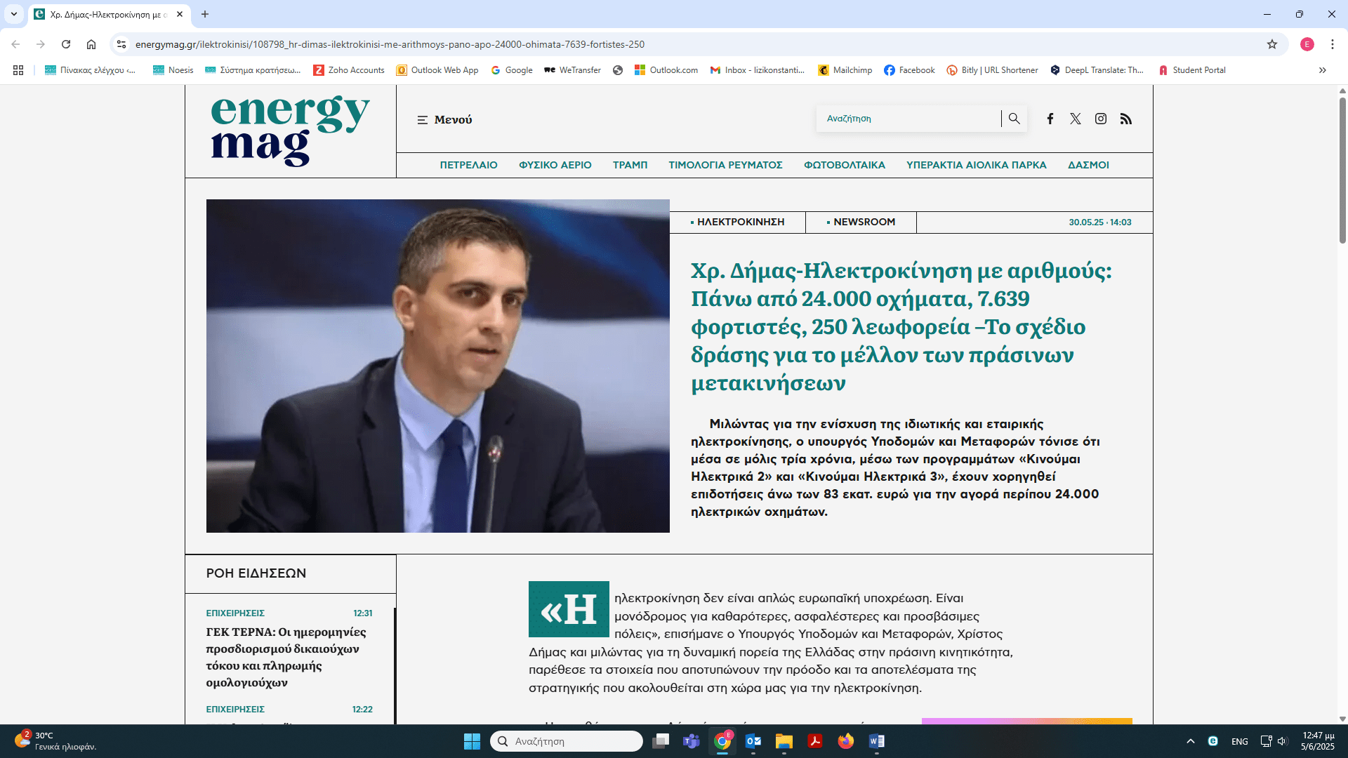Open the Instagram icon in header
The width and height of the screenshot is (1348, 758).
(1100, 119)
